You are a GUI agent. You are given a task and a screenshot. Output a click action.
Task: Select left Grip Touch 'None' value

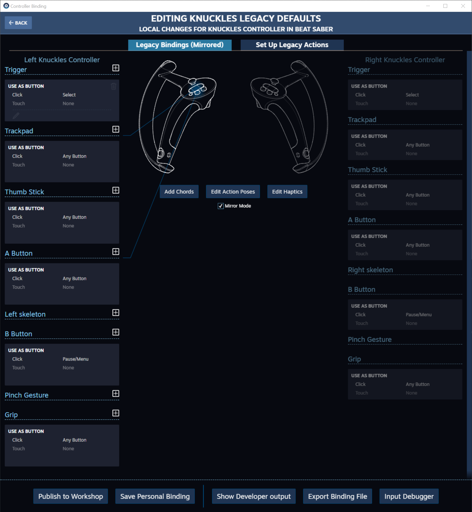point(68,449)
